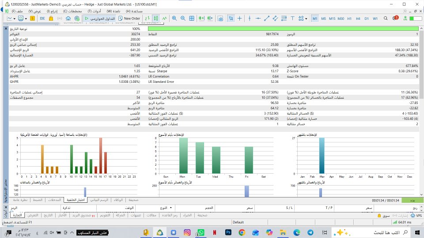This screenshot has width=424, height=238.
Task: Select the text label tool
Action: coord(292,19)
